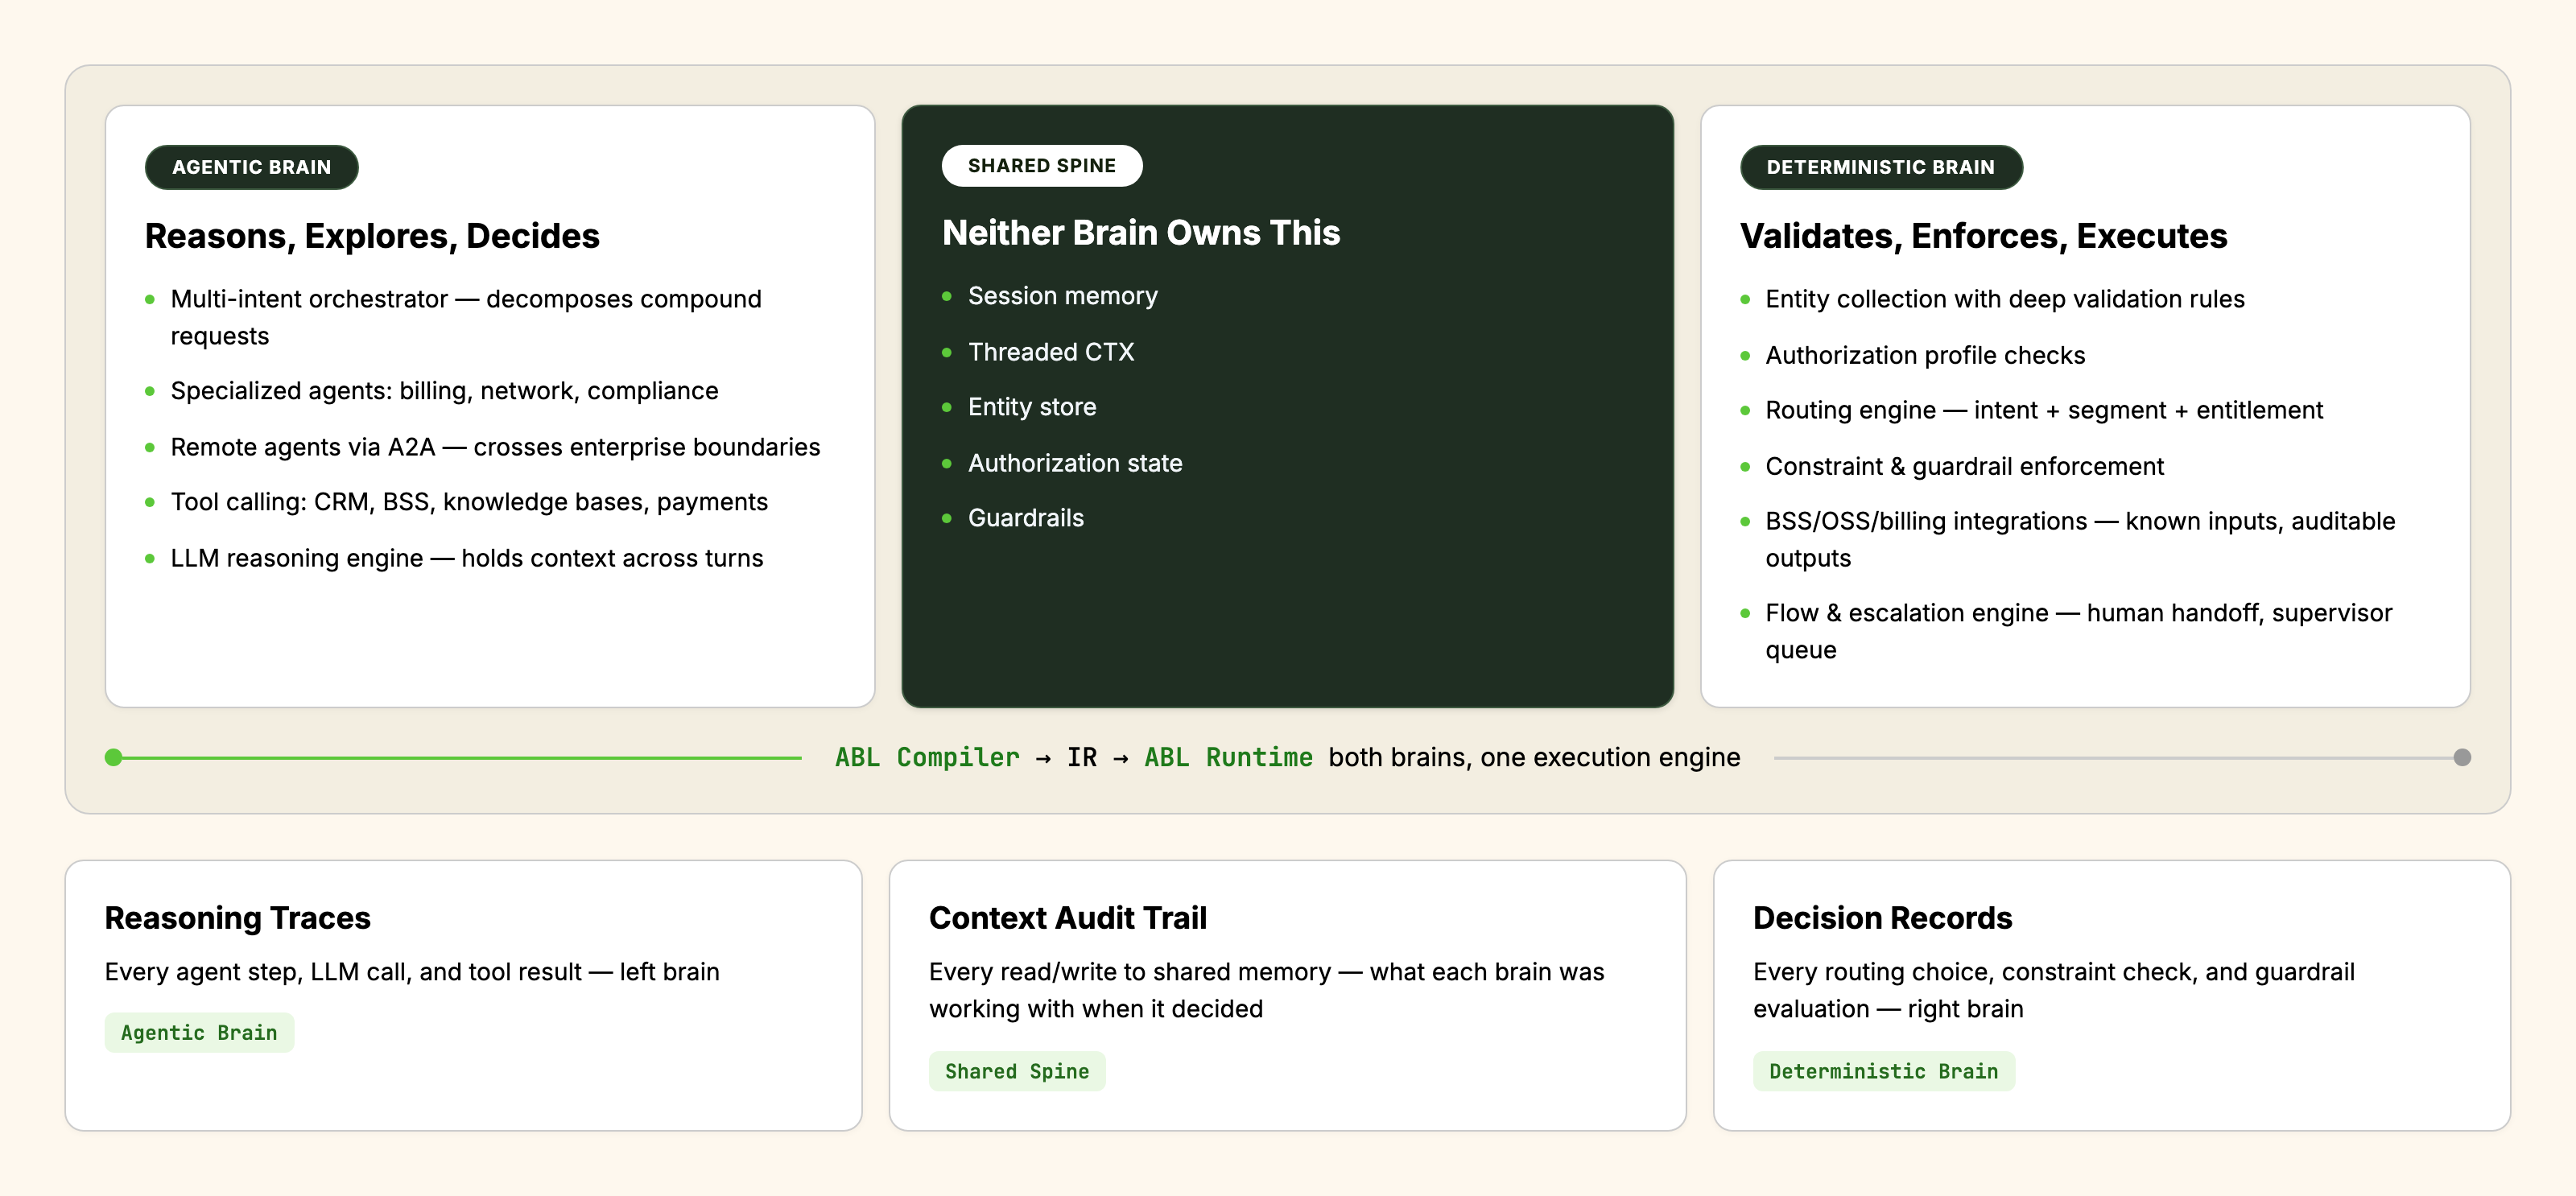The image size is (2576, 1196).
Task: Click 'ABL Runtime' code label
Action: pyautogui.click(x=1228, y=757)
